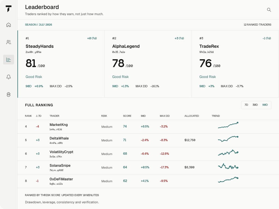Click the 12 RANKED TRADERS label
Screen dimensions: 279x209
point(257,25)
